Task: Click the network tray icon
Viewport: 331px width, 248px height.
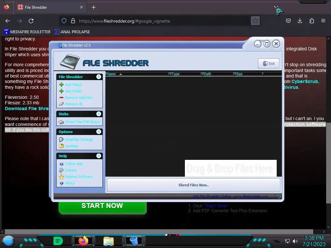Action: point(287,241)
